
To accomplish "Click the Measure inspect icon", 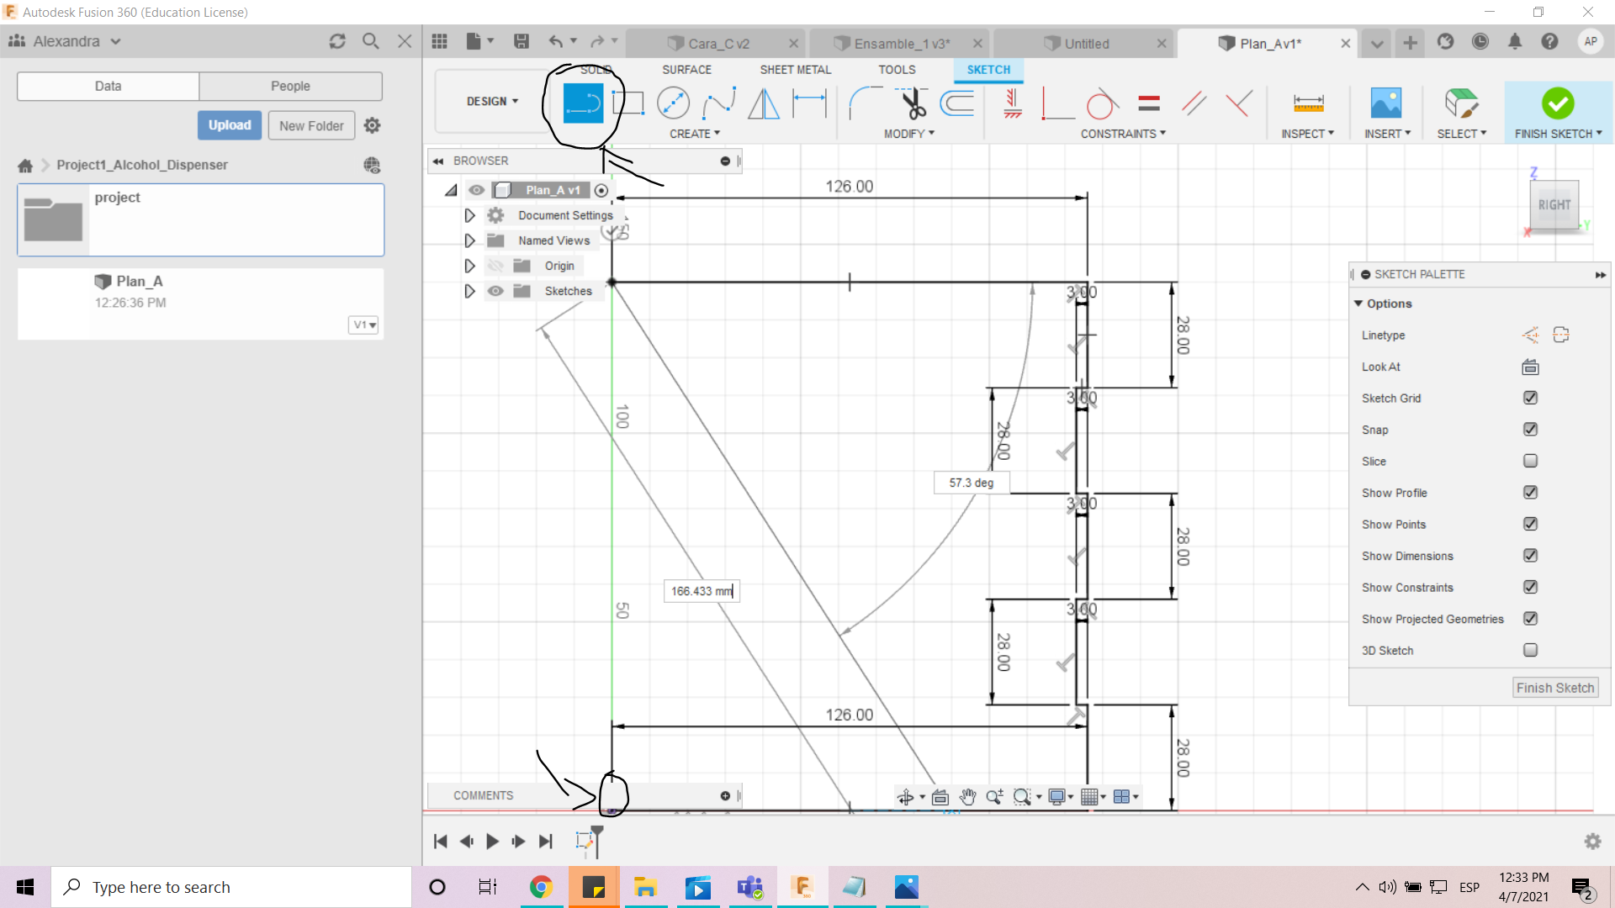I will (x=1308, y=103).
